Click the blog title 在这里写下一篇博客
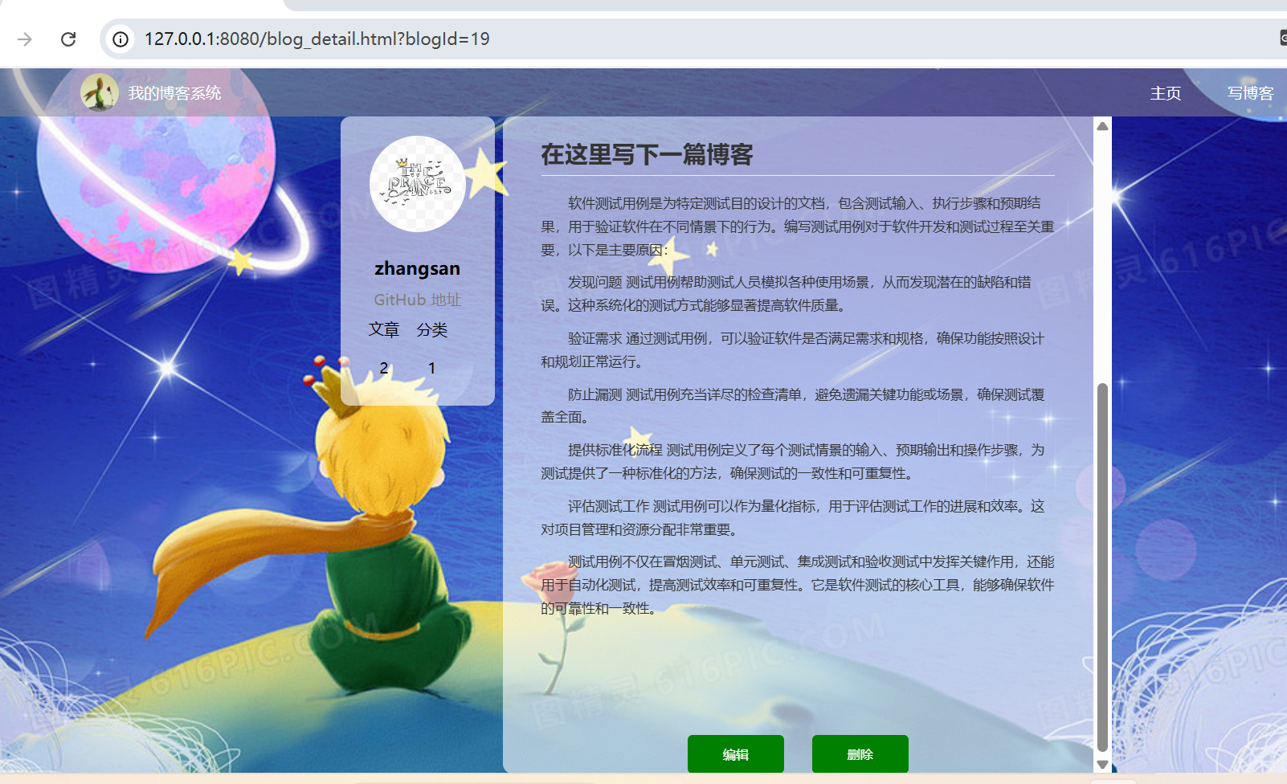 tap(647, 154)
